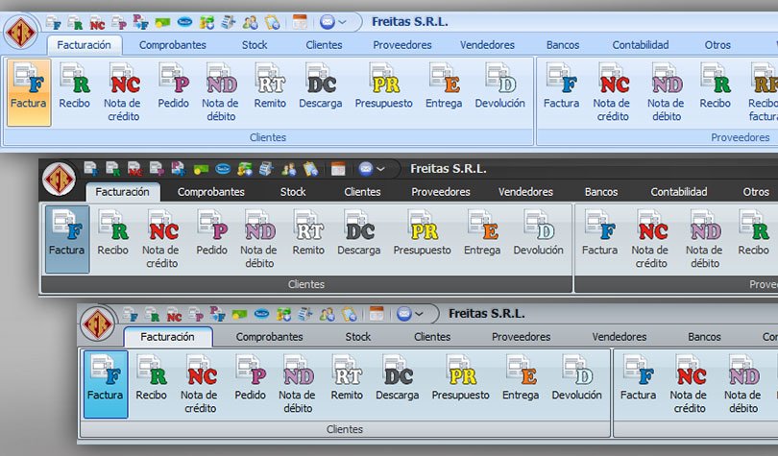This screenshot has width=778, height=456.
Task: Open Nota de crédito in the silver-theme window's Clientes group
Action: pos(199,385)
